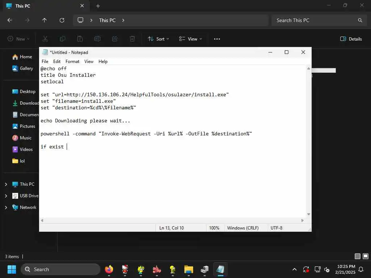Open File Explorer from the taskbar
The width and height of the screenshot is (371, 278).
(x=188, y=269)
